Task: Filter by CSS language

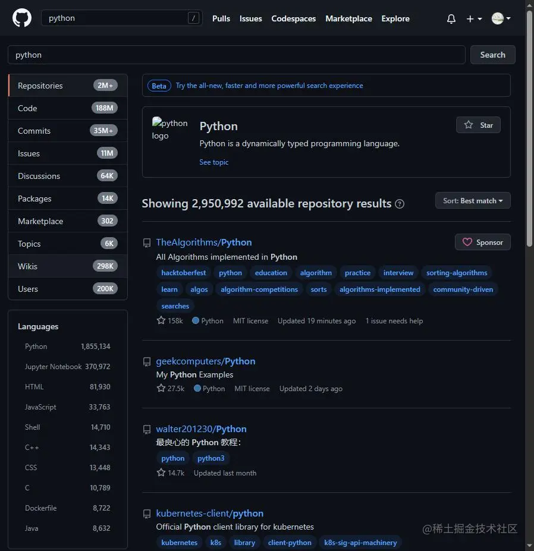Action: [x=68, y=468]
